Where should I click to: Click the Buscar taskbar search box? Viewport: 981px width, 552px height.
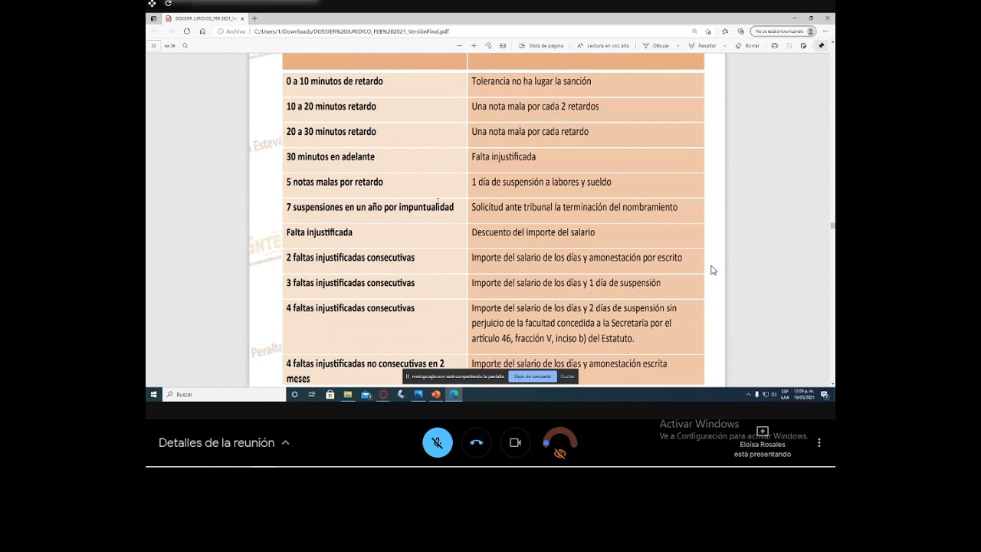point(224,394)
